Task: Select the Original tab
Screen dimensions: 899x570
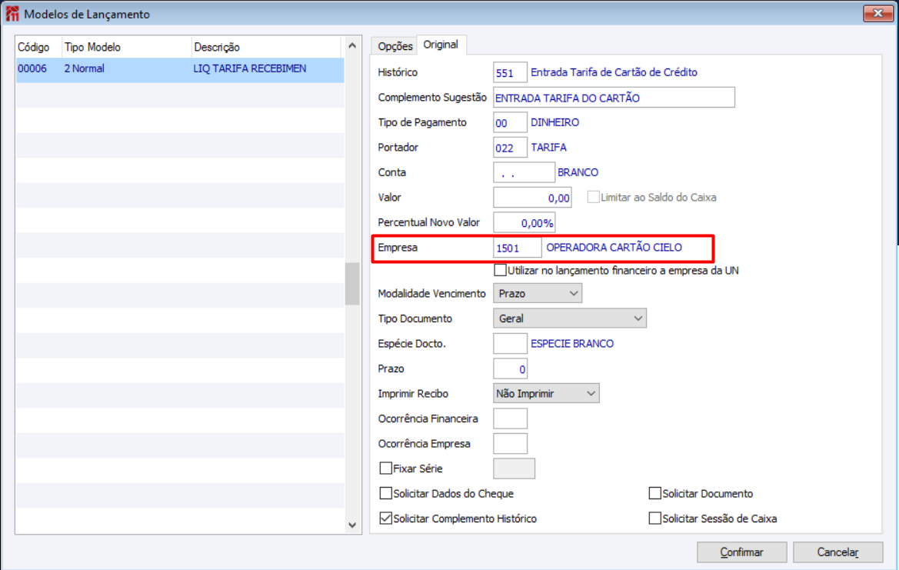Action: (x=441, y=44)
